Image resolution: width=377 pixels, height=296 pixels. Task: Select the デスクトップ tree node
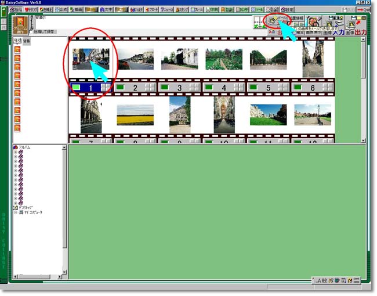point(26,207)
